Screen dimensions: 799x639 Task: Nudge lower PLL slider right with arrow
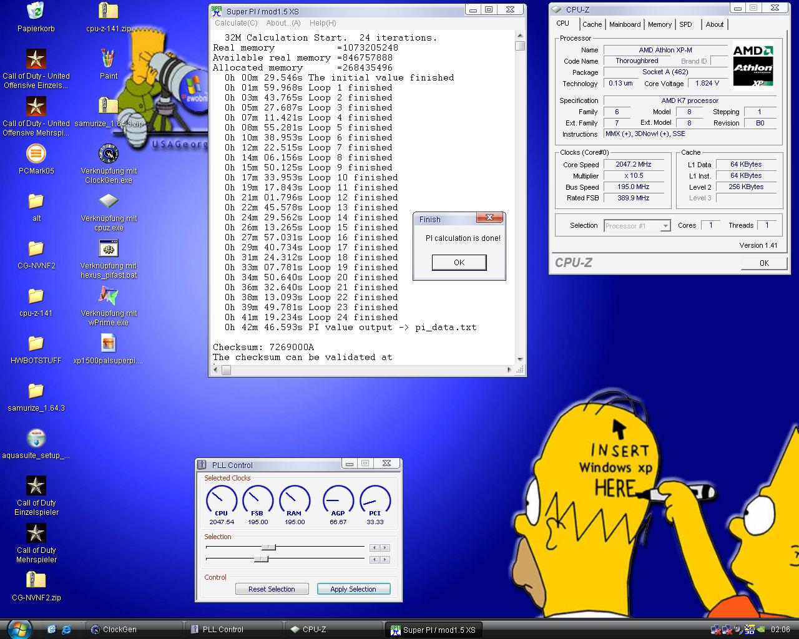[x=385, y=560]
